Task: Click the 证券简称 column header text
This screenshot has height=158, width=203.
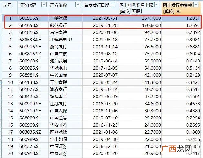Action: click(59, 5)
